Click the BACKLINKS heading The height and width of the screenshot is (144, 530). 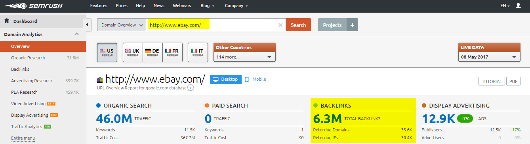pos(336,106)
